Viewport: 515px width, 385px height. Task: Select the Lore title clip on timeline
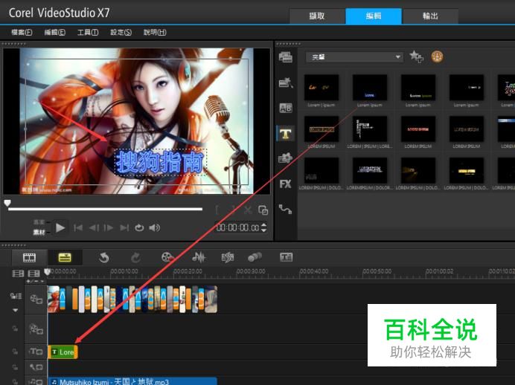click(x=63, y=352)
